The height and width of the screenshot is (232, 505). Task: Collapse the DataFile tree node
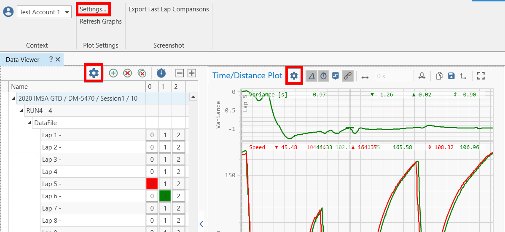click(29, 123)
